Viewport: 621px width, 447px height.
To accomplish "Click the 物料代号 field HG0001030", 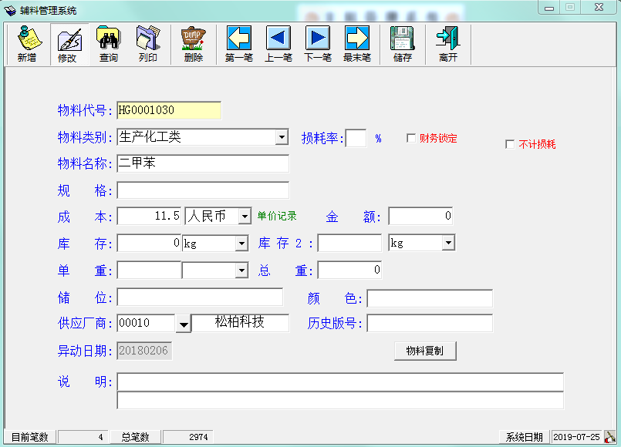I will (x=169, y=110).
